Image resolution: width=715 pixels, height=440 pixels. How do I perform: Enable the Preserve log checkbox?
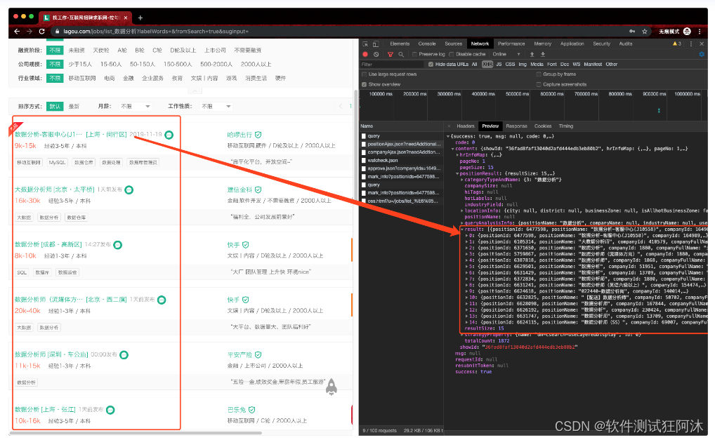[x=415, y=54]
